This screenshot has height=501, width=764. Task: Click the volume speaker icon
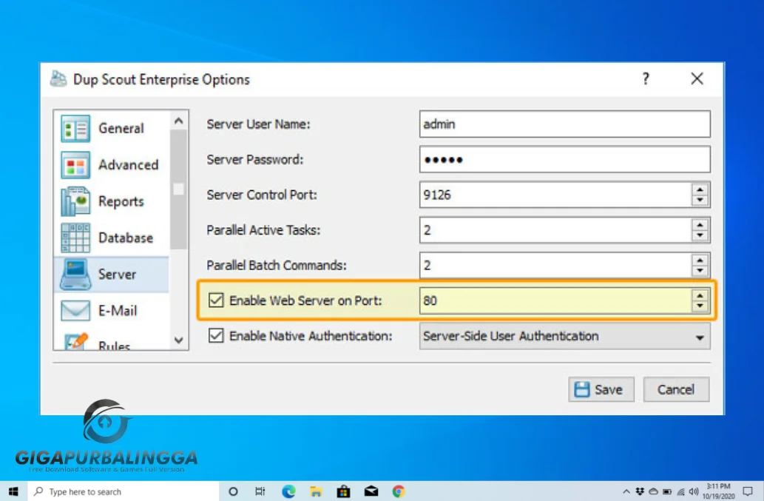[x=694, y=491]
